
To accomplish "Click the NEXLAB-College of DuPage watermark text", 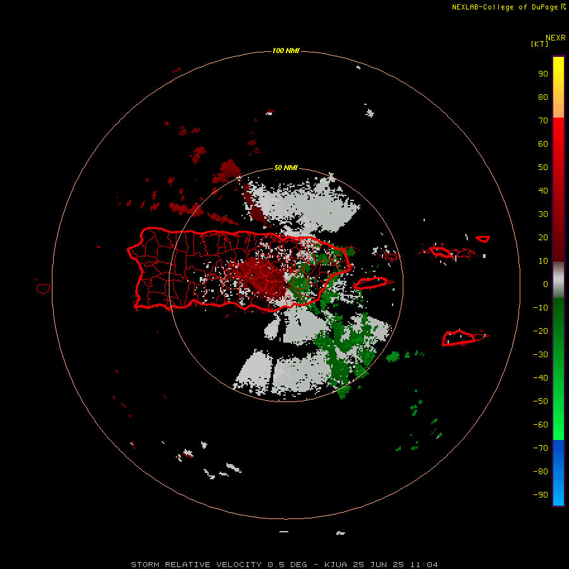I will pos(509,7).
